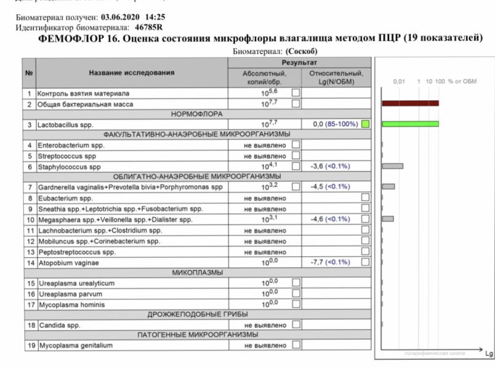Select the -7,7 (<0.1%) Atopobium value
Screen dimensions: 495x369
[331, 262]
